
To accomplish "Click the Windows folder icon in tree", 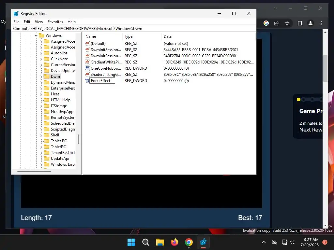I will coord(41,35).
